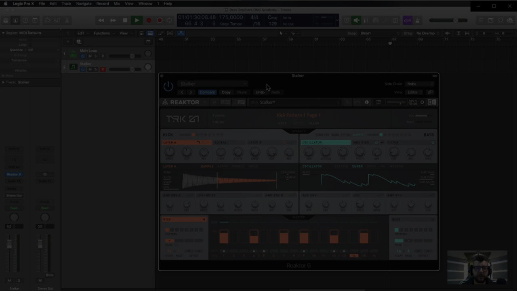This screenshot has width=517, height=291.
Task: Open the Navigate menu
Action: click(x=84, y=4)
